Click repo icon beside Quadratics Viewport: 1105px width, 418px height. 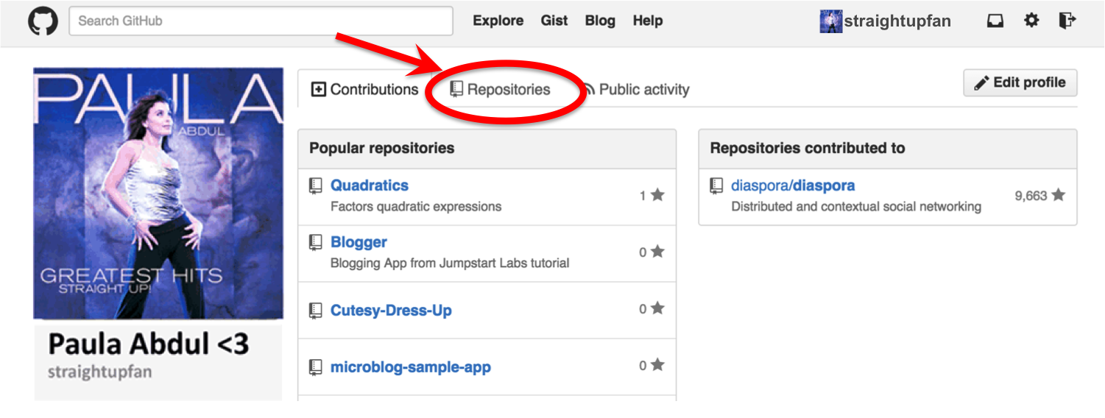(x=316, y=186)
